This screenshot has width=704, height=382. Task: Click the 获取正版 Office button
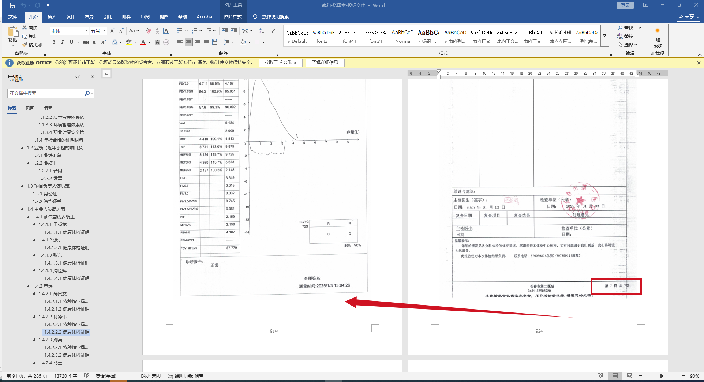(280, 63)
